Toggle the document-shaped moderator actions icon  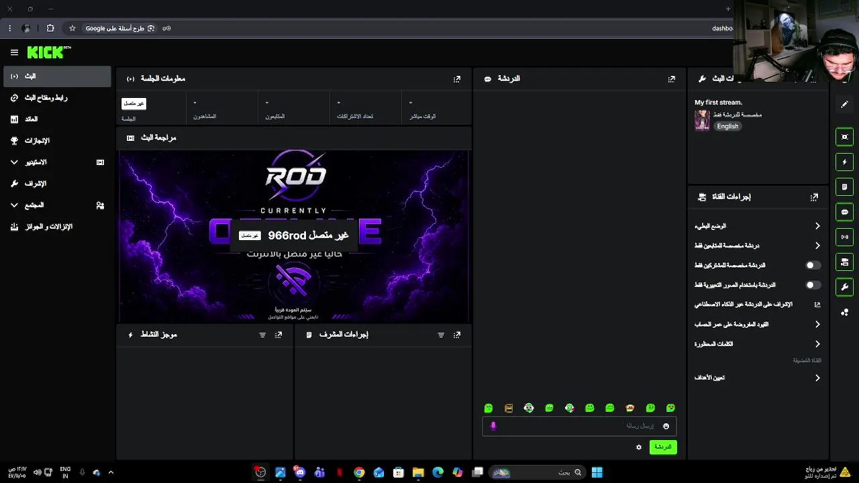click(x=845, y=186)
